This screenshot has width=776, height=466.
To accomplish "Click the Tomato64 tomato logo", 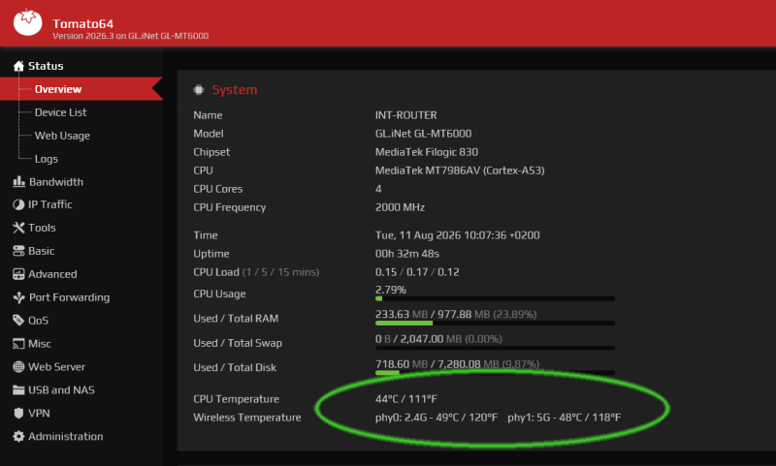I will tap(28, 22).
